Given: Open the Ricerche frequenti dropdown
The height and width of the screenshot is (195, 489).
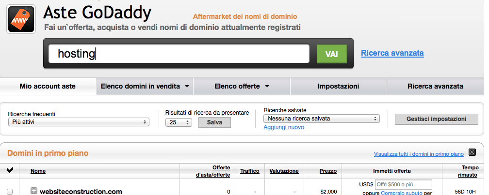Looking at the screenshot, I should (x=79, y=122).
